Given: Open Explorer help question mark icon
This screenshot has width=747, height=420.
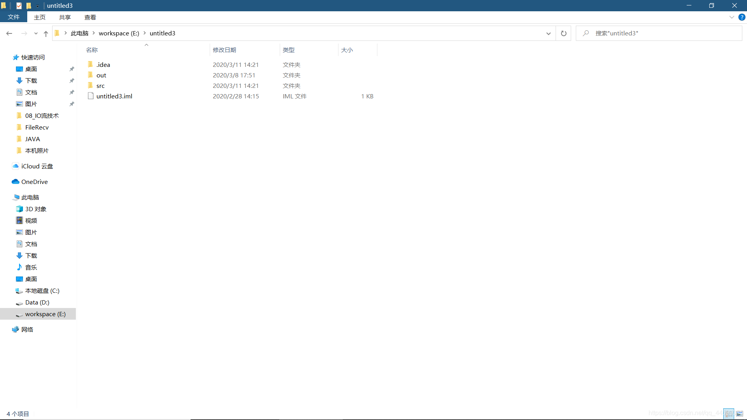Looking at the screenshot, I should [x=742, y=17].
